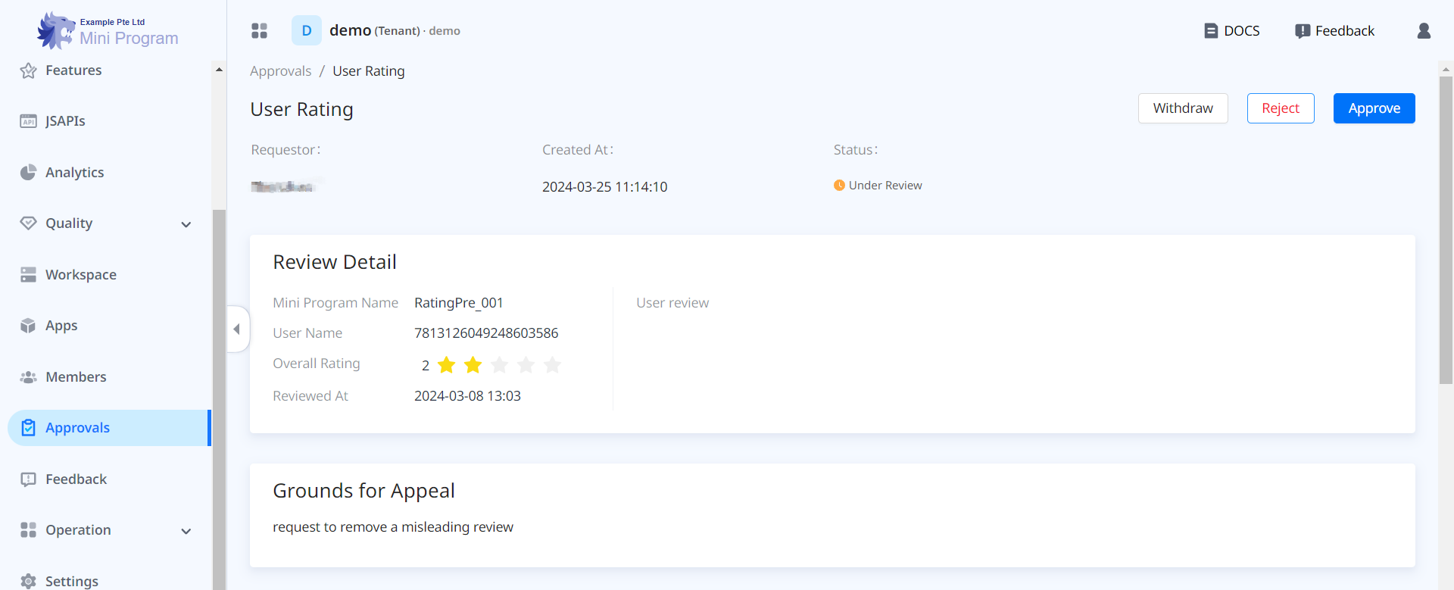Screen dimensions: 1454x590
Task: Click the sidebar scroll up arrow
Action: pos(219,70)
